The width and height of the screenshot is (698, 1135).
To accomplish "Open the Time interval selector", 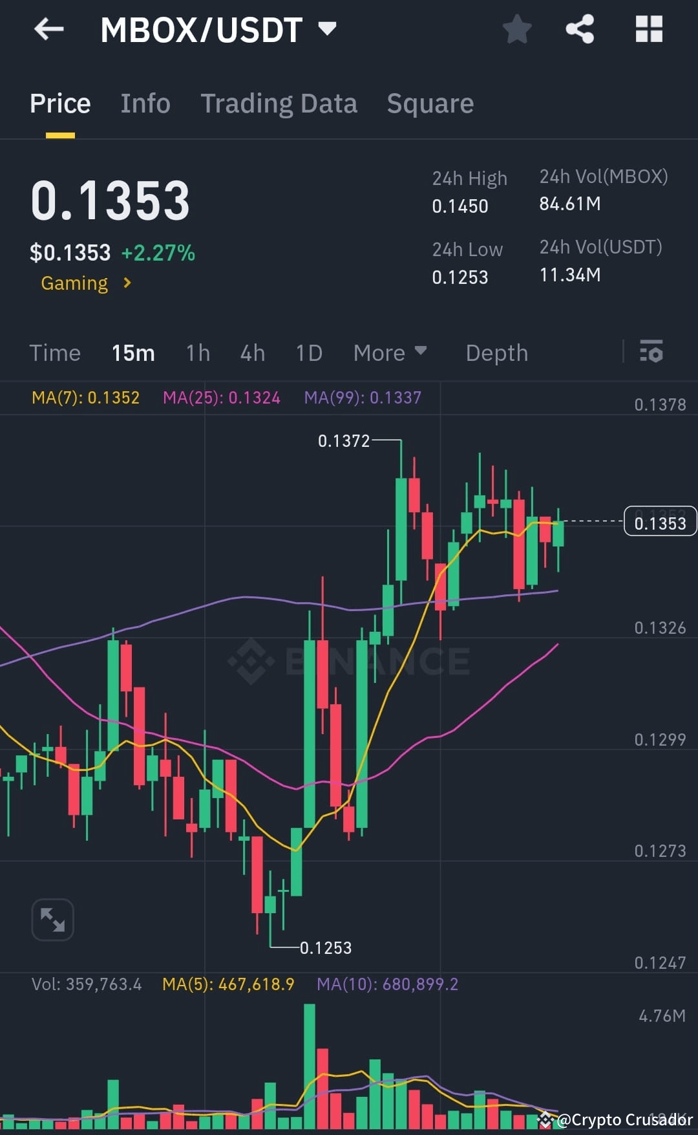I will tap(55, 353).
